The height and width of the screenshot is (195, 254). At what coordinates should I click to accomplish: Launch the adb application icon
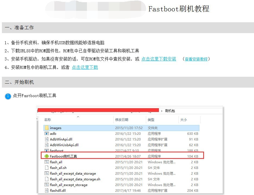tap(47, 133)
